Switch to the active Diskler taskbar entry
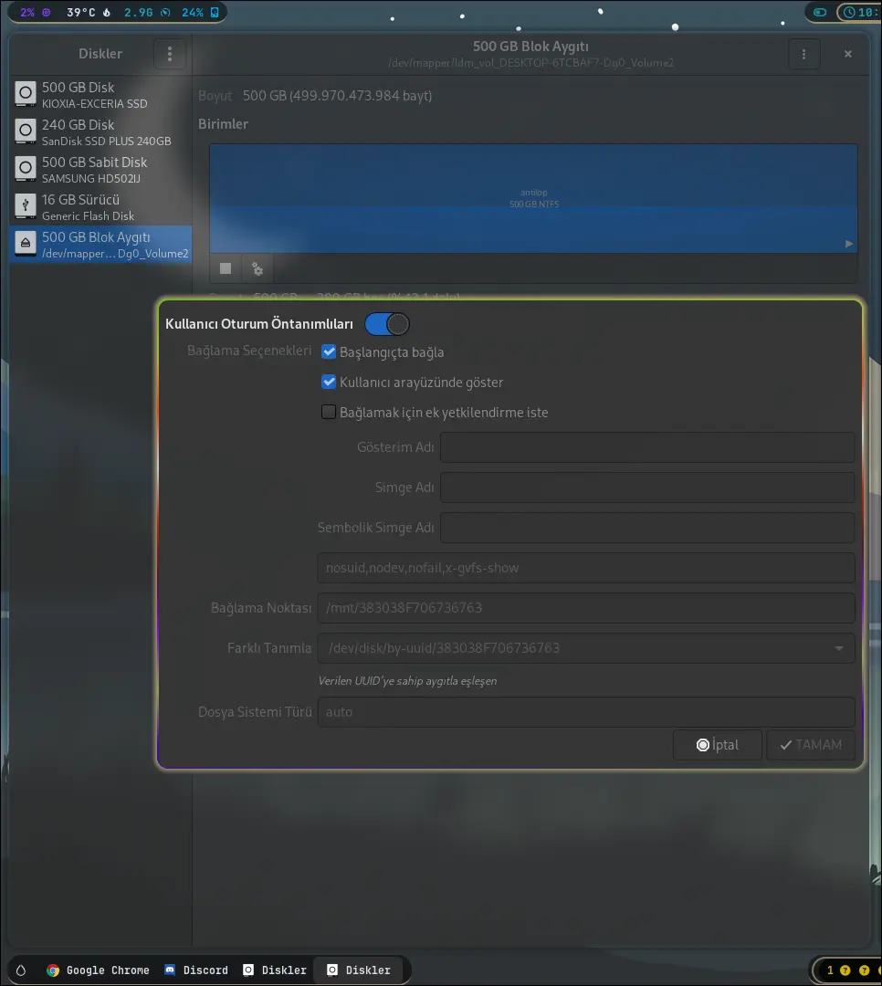 pos(359,970)
